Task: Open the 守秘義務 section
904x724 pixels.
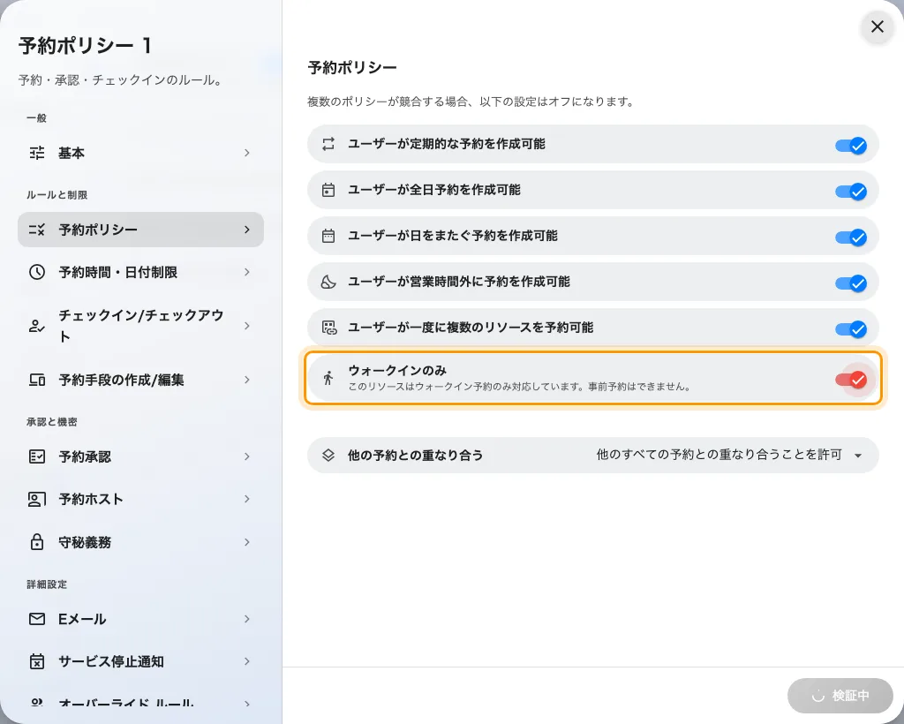Action: (140, 542)
